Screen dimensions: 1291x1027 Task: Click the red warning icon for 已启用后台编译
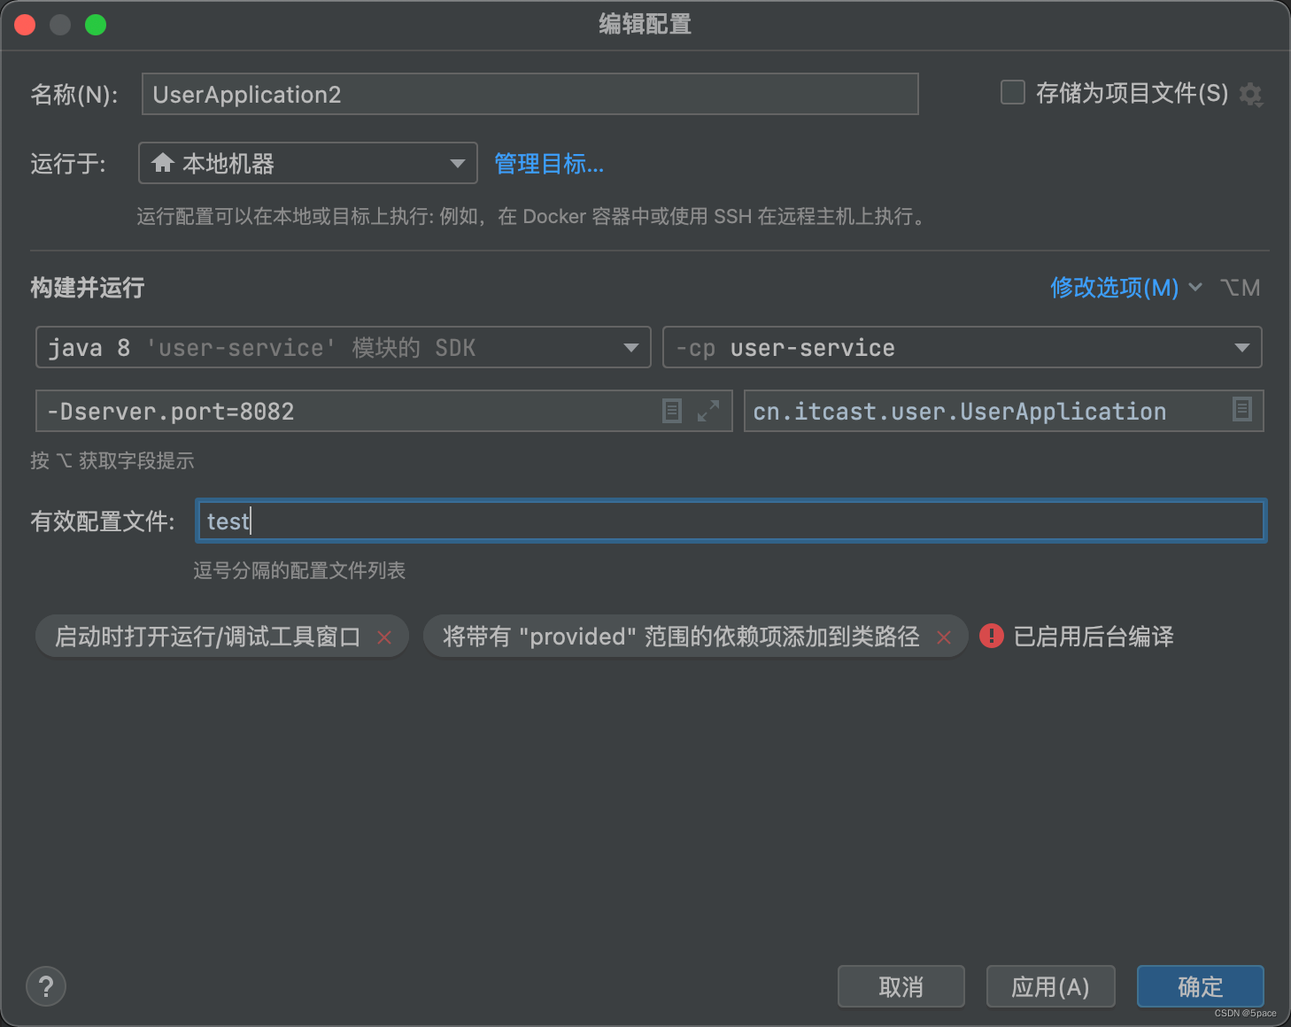(992, 636)
